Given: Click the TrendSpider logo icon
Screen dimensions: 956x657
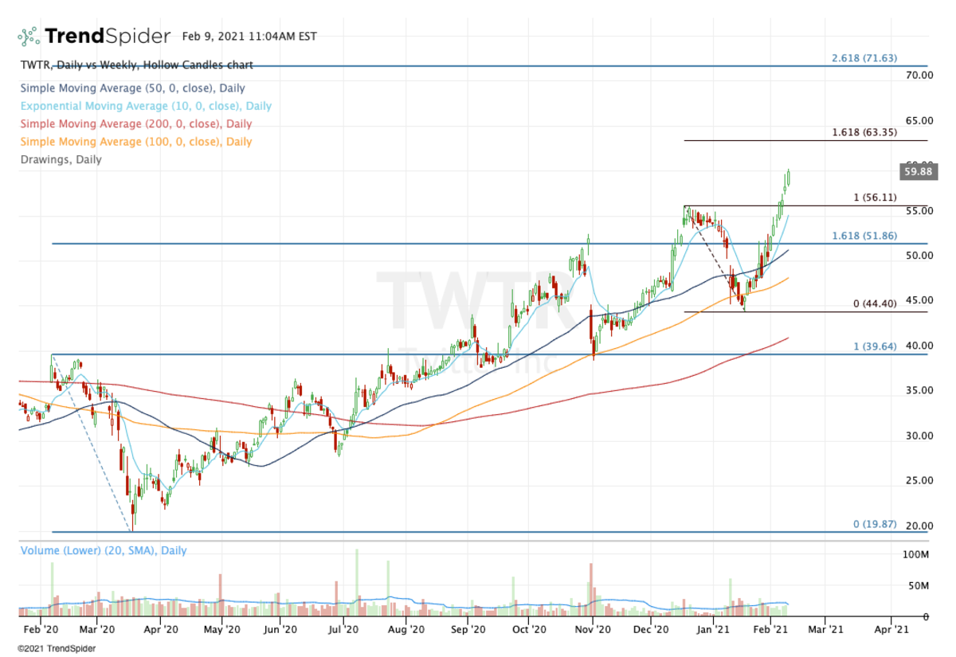Looking at the screenshot, I should coord(29,36).
